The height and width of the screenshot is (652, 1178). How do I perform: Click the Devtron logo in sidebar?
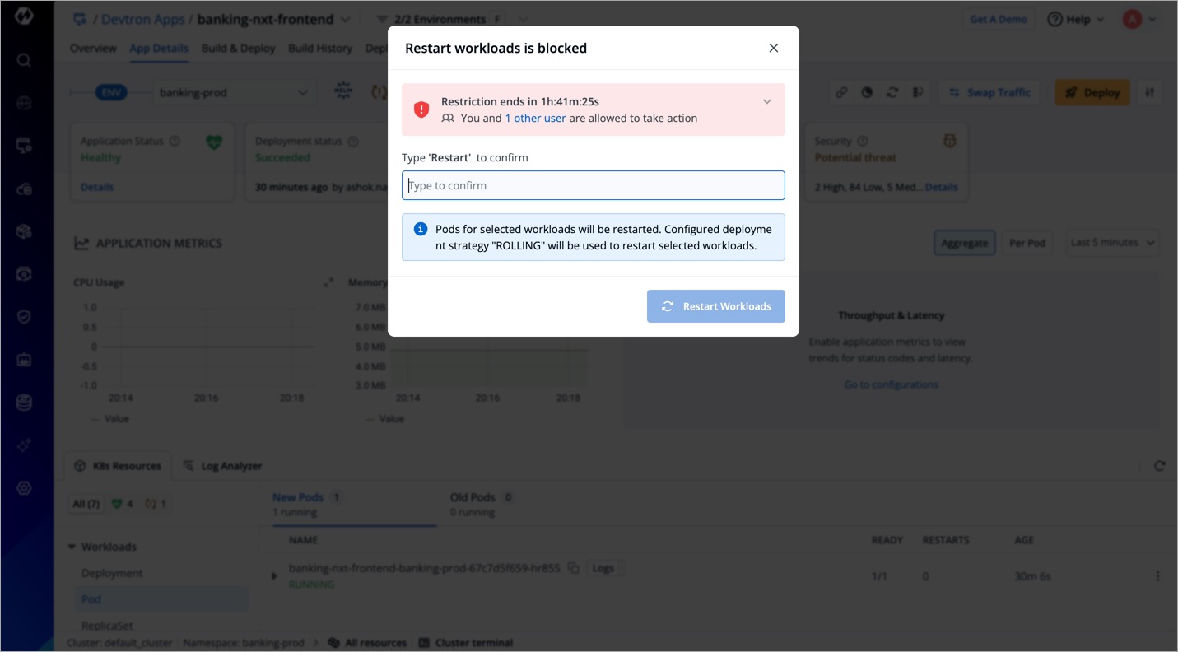24,16
